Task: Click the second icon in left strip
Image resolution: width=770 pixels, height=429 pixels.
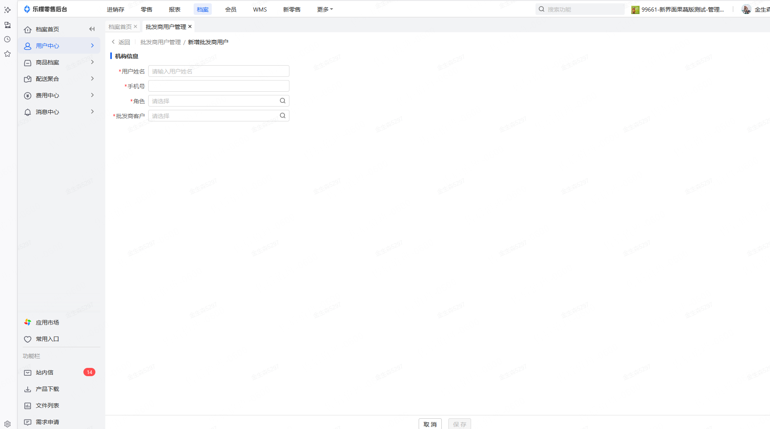Action: [7, 25]
